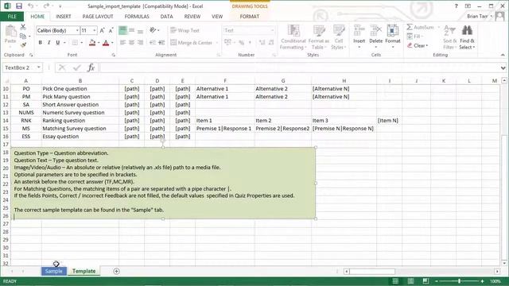Expand the formula bar chevron
This screenshot has height=286, width=509.
(x=503, y=68)
